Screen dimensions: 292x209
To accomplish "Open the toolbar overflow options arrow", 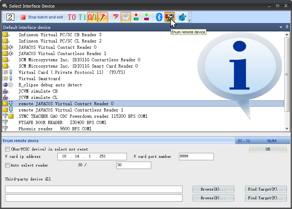I will point(189,21).
